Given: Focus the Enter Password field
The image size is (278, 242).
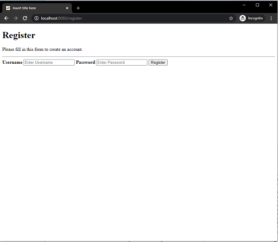Looking at the screenshot, I should click(x=121, y=62).
